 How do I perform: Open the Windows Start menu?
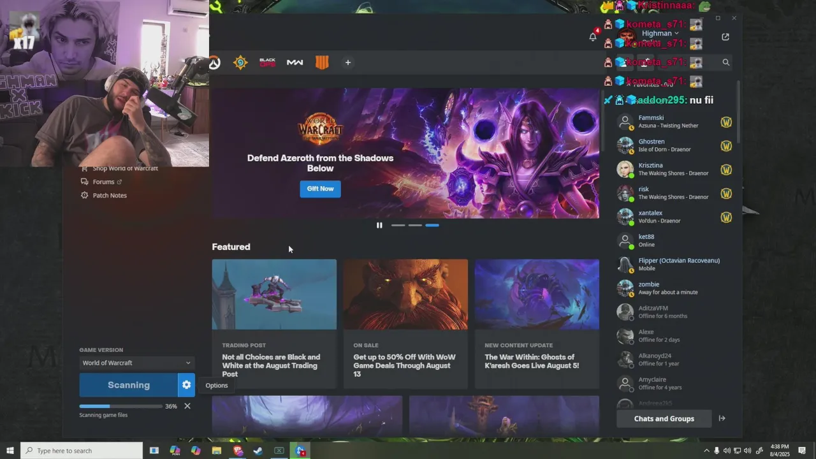pos(10,451)
